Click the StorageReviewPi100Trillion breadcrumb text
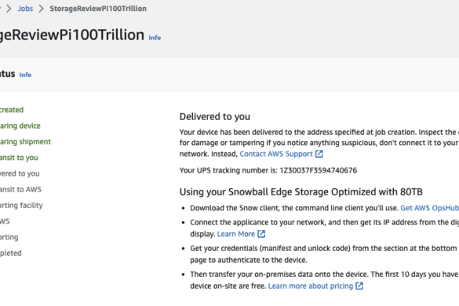Screen dimensions: 459x306 tap(98, 9)
